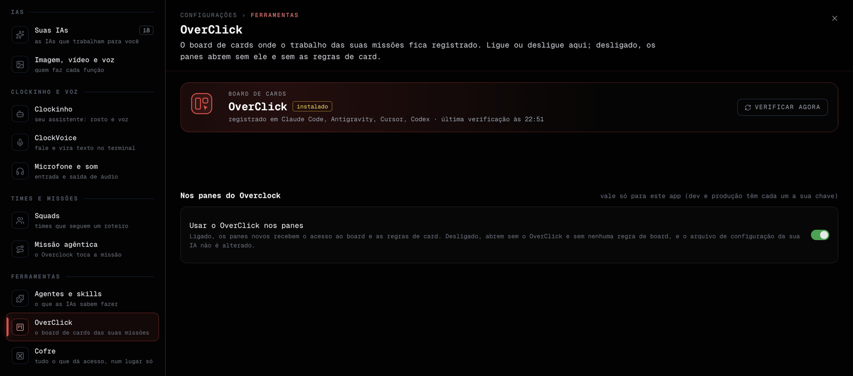
Task: Click the ClockVoice microphone icon
Action: click(20, 142)
